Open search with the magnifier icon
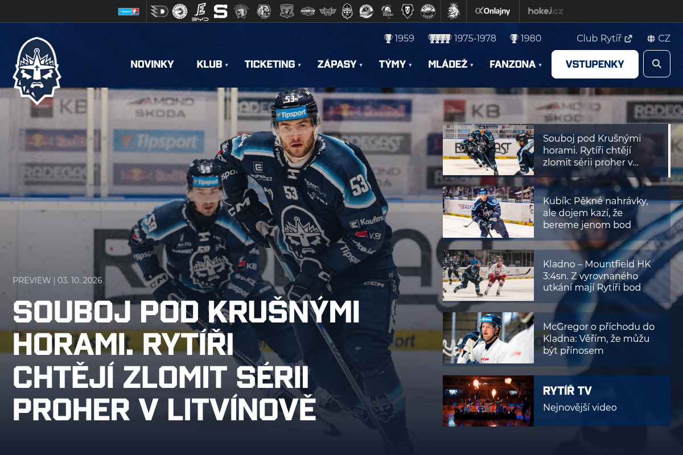The height and width of the screenshot is (455, 683). click(x=657, y=64)
